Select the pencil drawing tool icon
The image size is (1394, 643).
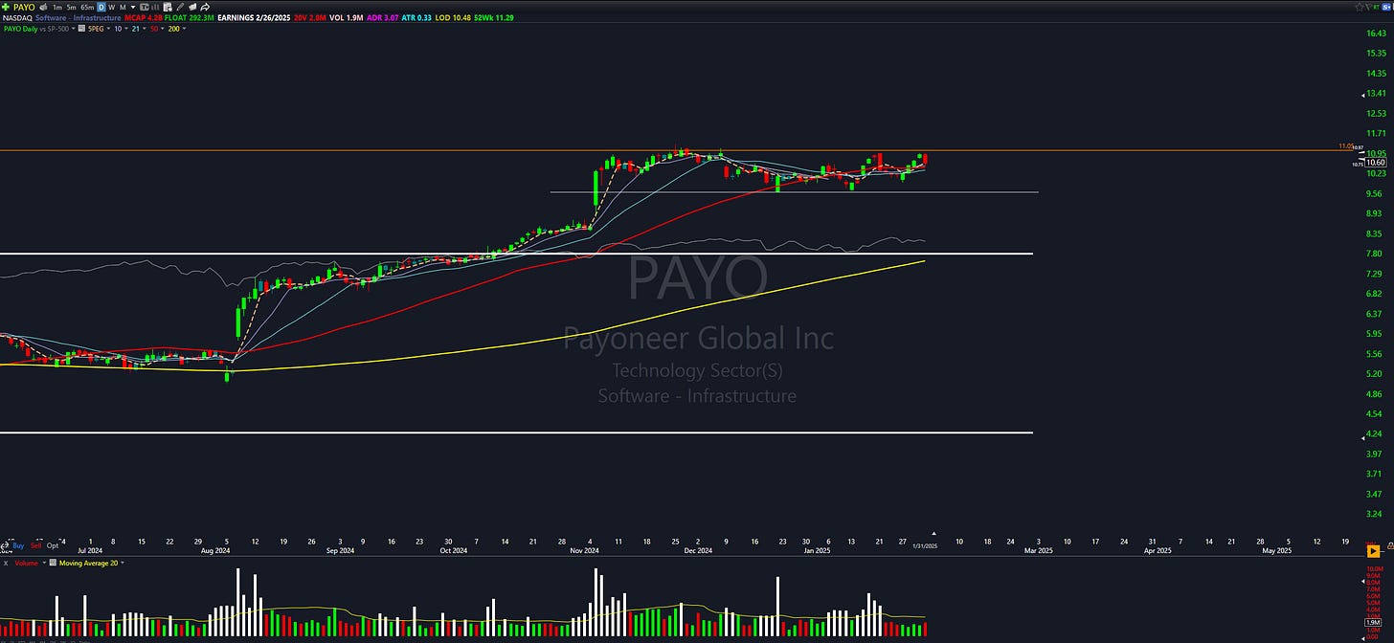[x=180, y=8]
